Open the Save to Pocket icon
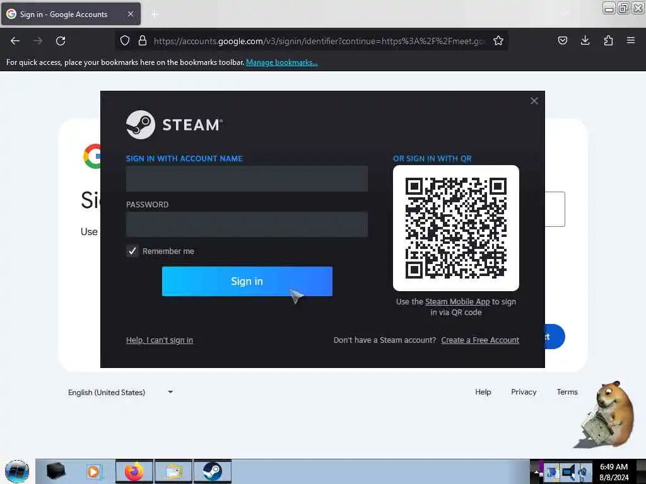 (x=563, y=40)
